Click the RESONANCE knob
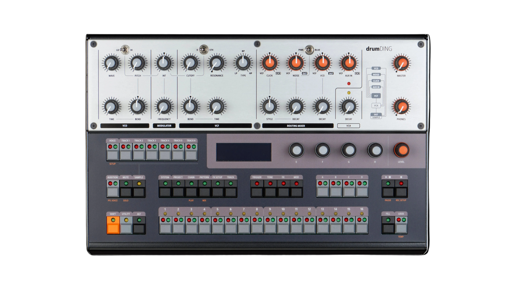Viewport: 514px width, 289px height. pyautogui.click(x=217, y=63)
